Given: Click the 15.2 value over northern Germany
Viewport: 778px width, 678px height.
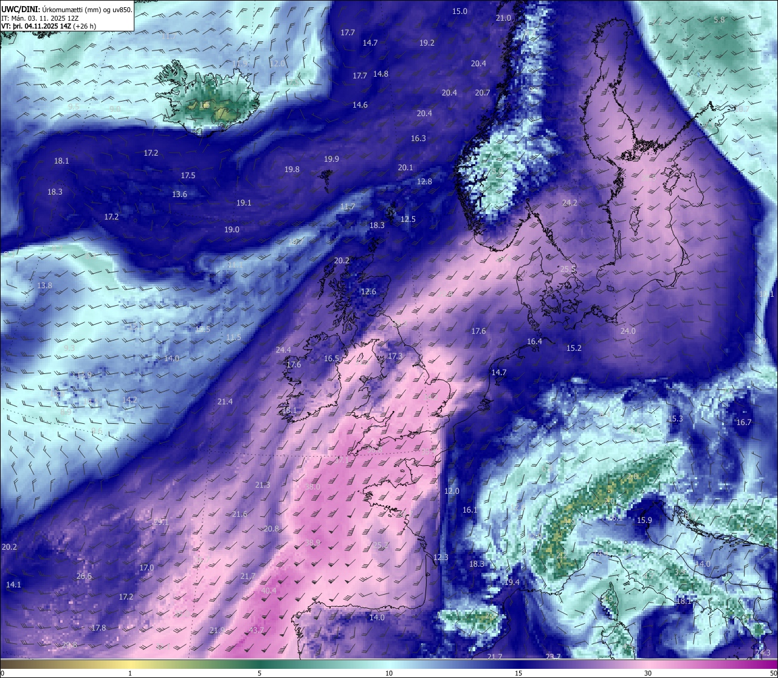Looking at the screenshot, I should click(574, 348).
